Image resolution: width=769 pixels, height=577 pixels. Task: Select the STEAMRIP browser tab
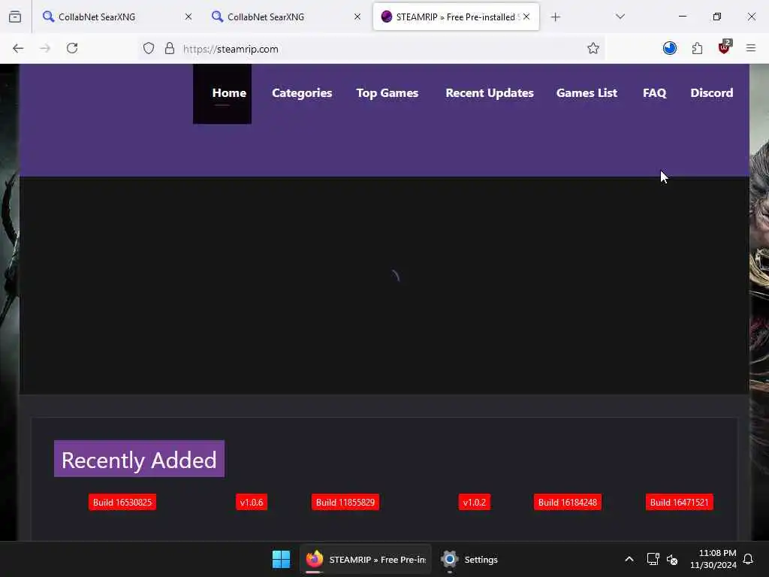(456, 17)
